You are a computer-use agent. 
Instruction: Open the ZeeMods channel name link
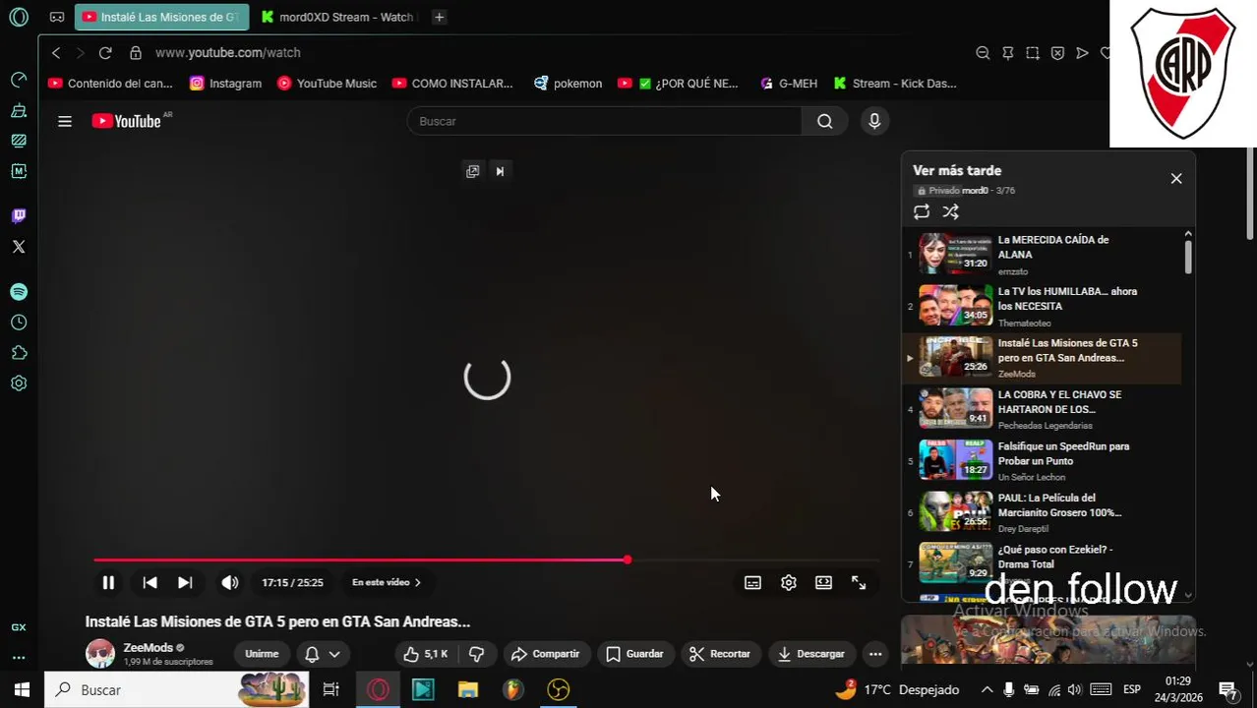coord(148,648)
